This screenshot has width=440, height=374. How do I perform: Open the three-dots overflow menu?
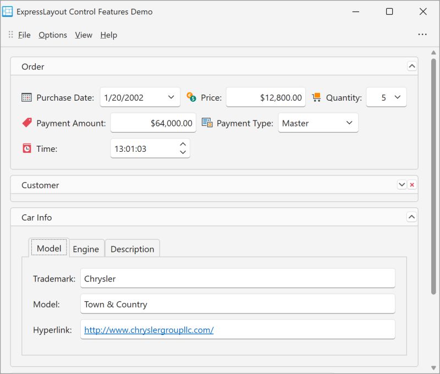tap(422, 35)
